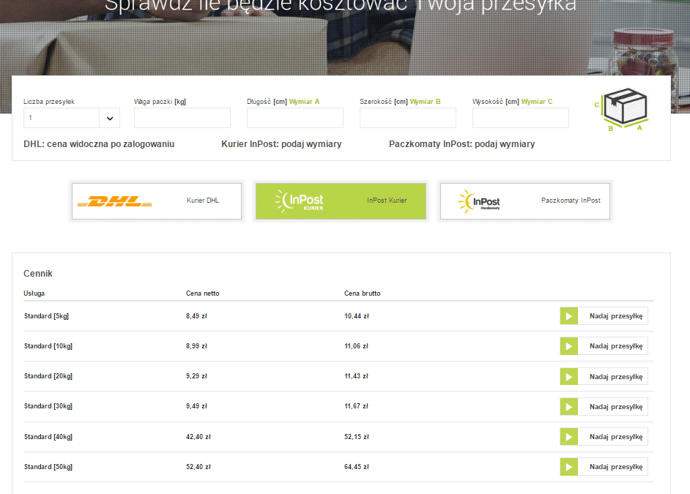Click the DHL logo
This screenshot has width=690, height=494.
click(115, 201)
